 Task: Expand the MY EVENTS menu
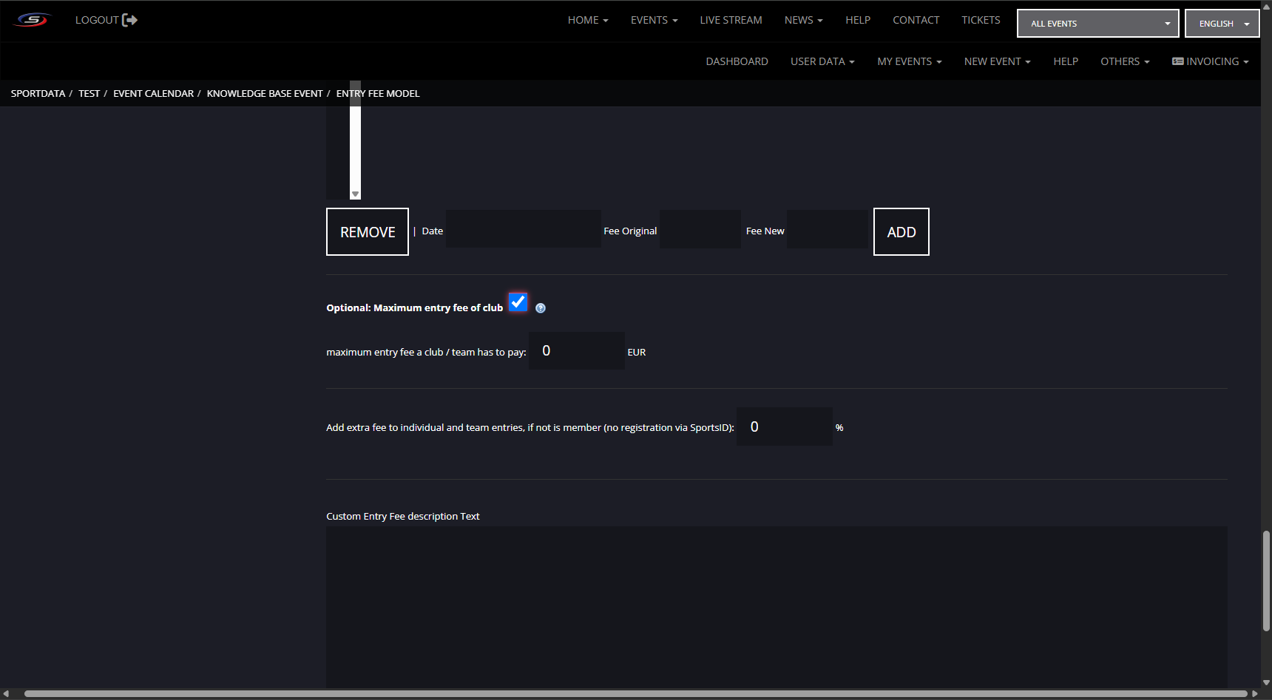(909, 61)
